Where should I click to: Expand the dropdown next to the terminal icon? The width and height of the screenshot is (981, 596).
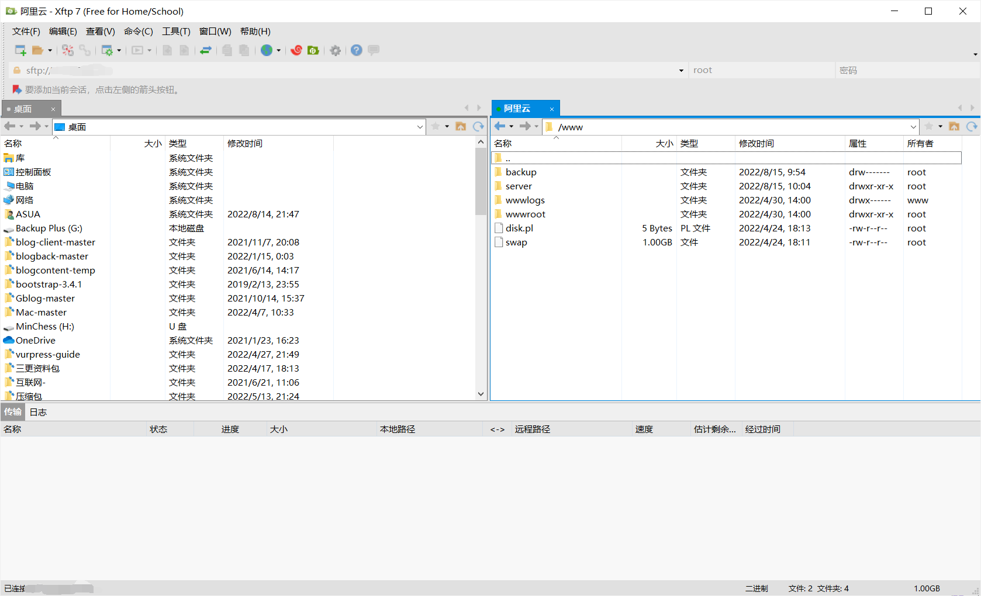pos(150,50)
